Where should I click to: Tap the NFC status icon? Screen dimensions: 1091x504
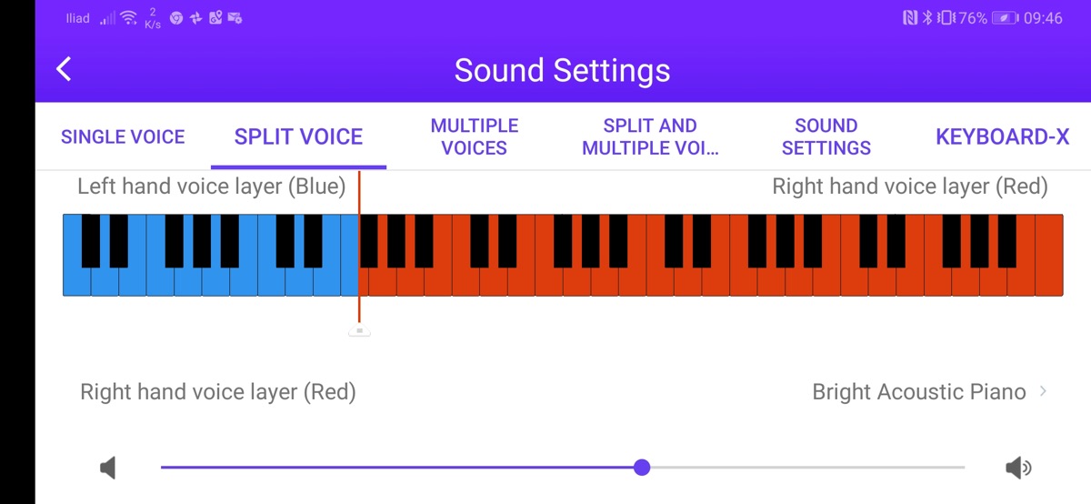click(x=910, y=18)
